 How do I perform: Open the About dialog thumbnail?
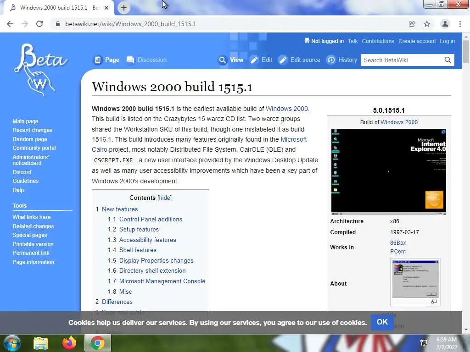[x=415, y=279]
